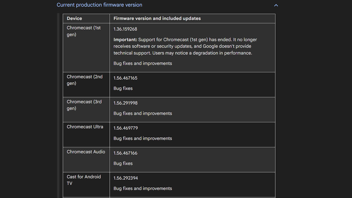
Task: Select 'Firmware version and included updates' header
Action: [x=157, y=18]
